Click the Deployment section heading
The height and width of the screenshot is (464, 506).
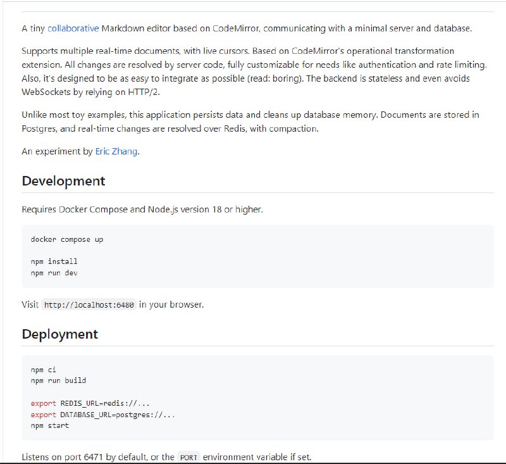[61, 332]
